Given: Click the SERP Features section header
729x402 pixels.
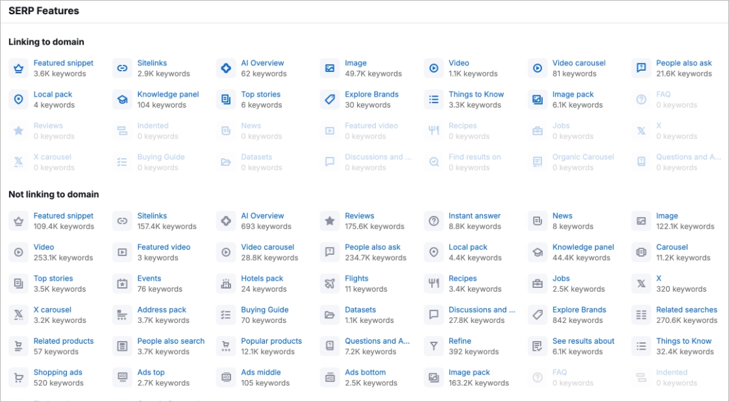Looking at the screenshot, I should 43,10.
